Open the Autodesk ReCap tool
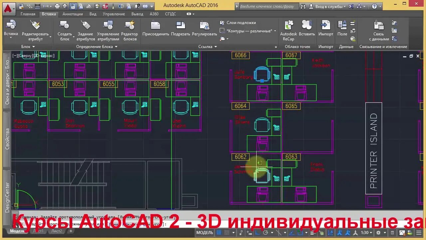 pyautogui.click(x=289, y=30)
